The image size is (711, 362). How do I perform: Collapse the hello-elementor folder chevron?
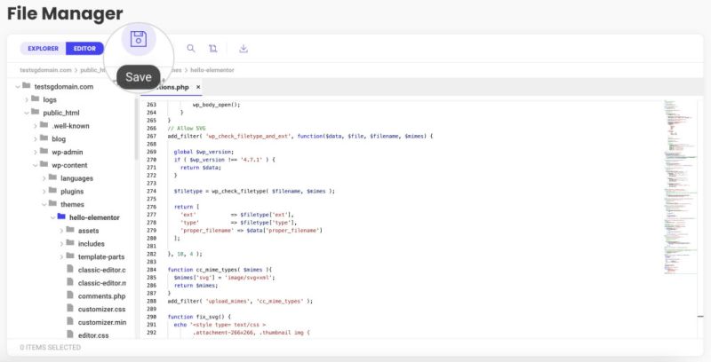(53, 217)
